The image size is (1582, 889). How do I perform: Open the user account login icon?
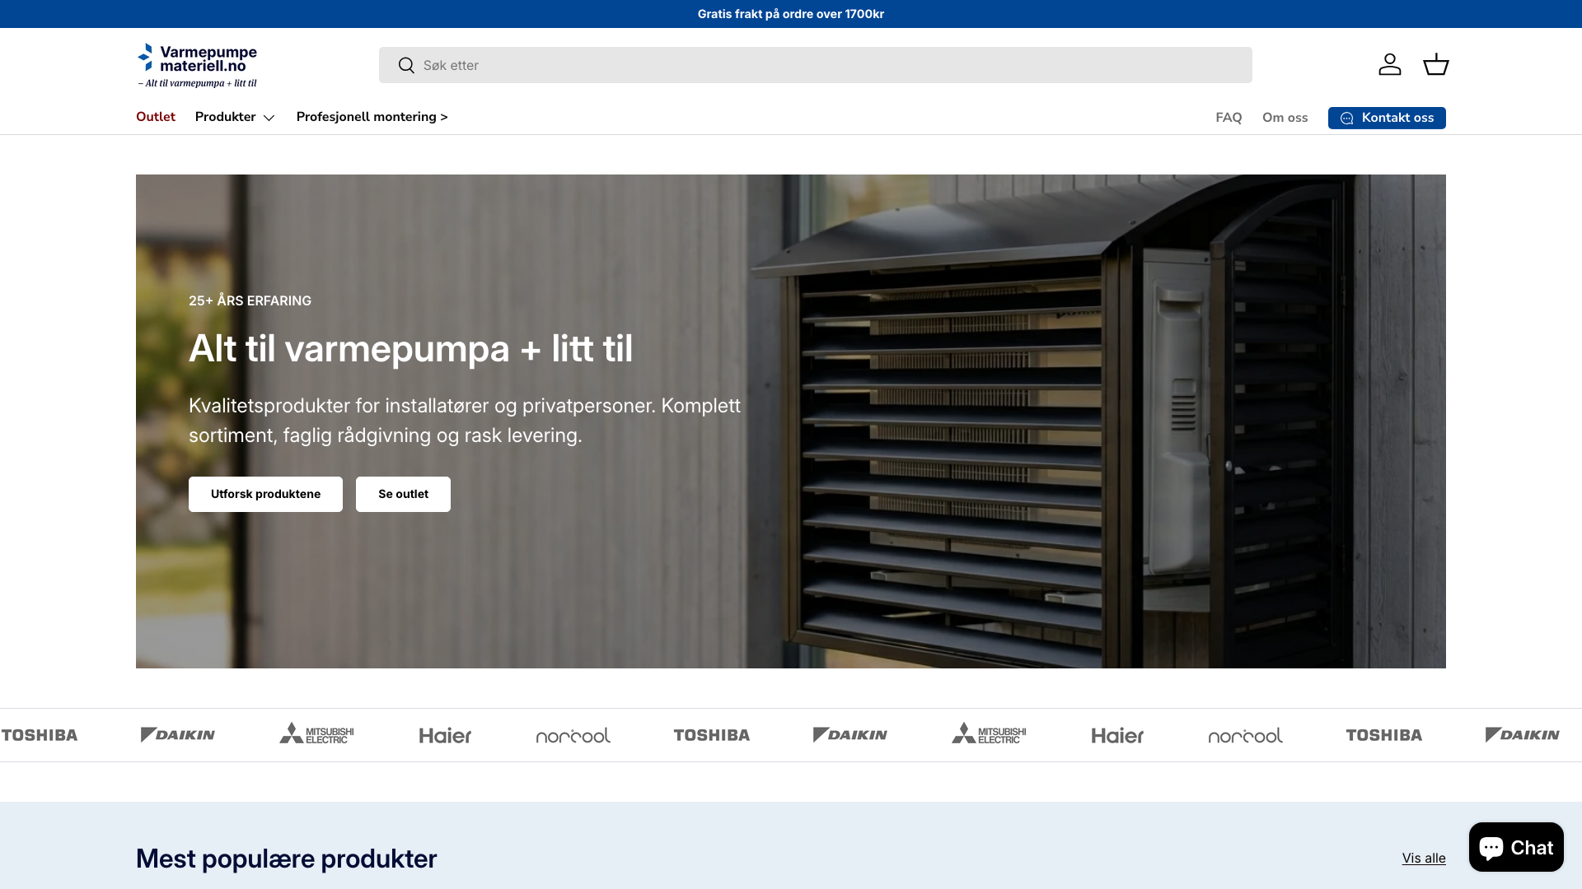pos(1389,64)
